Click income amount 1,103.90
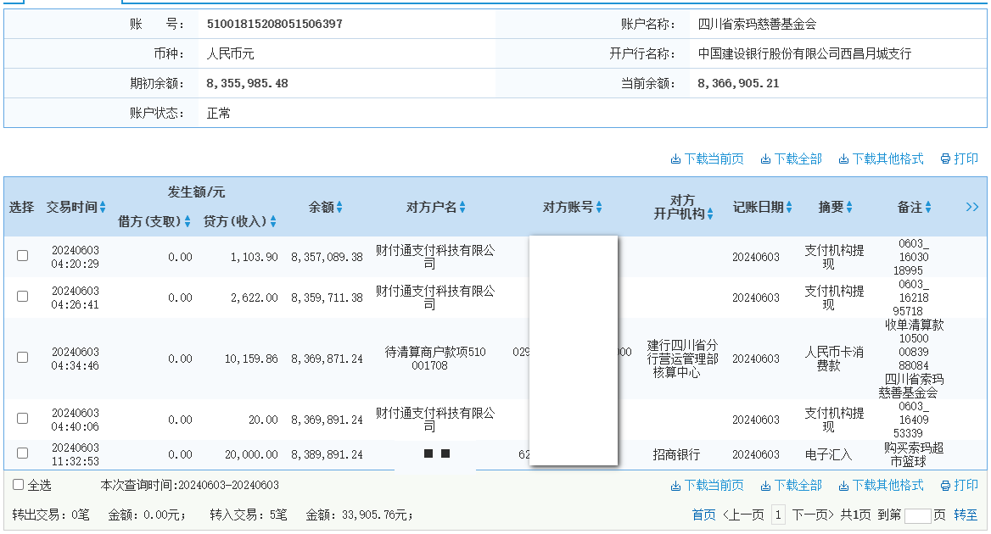 pyautogui.click(x=254, y=257)
